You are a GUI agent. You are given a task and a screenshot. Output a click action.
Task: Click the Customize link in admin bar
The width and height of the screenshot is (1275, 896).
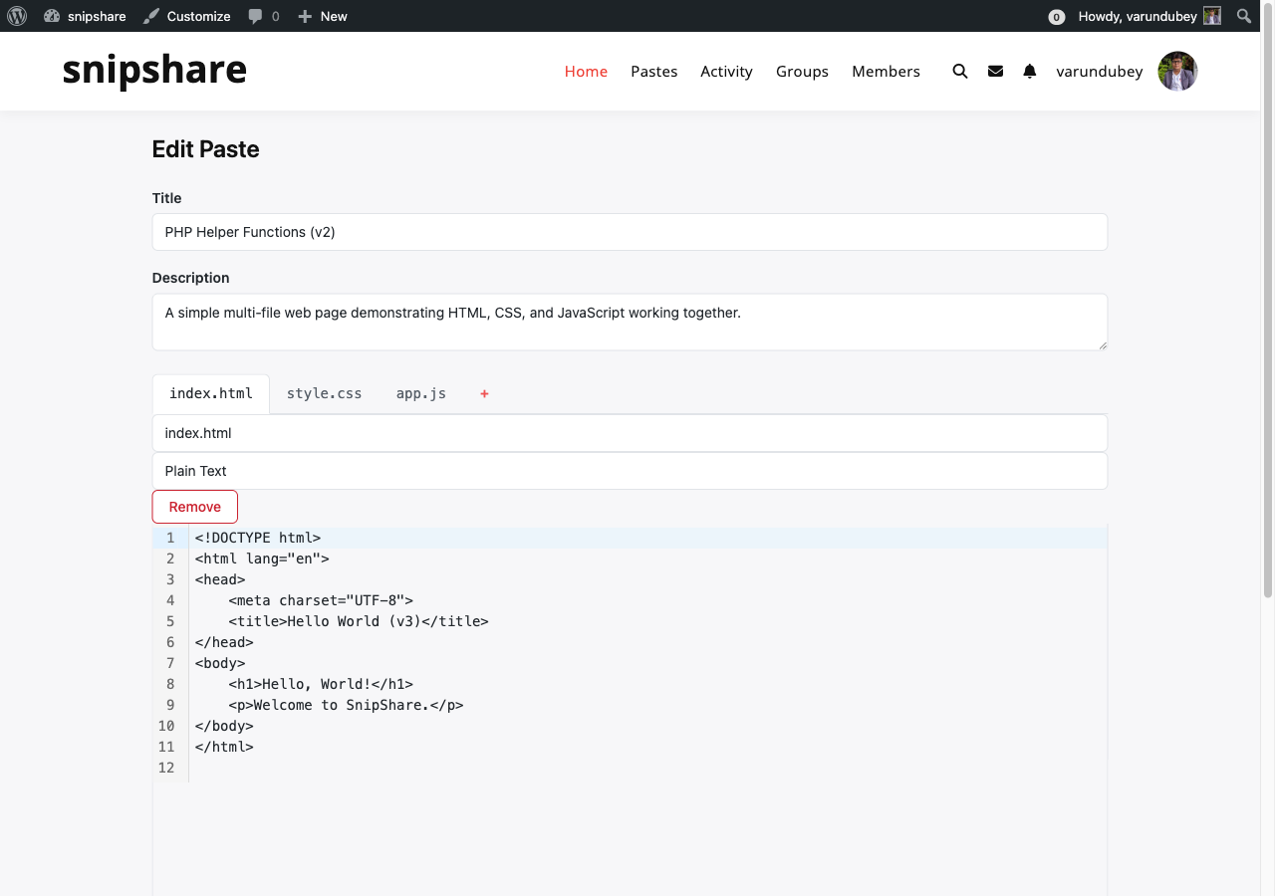(187, 16)
